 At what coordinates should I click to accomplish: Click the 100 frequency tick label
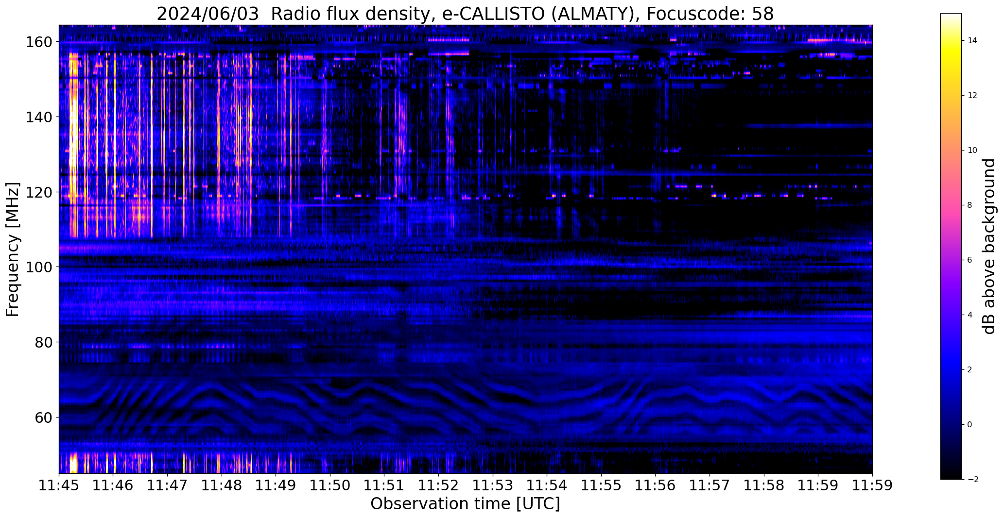[38, 267]
